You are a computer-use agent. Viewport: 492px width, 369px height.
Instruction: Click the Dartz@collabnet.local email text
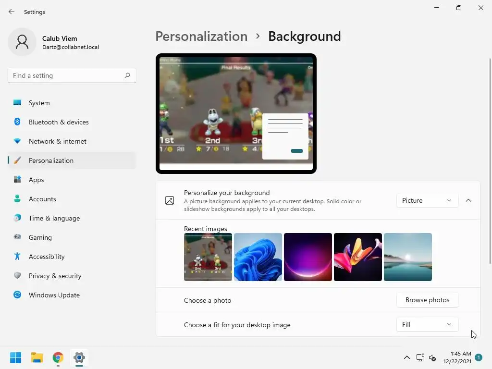pos(71,47)
